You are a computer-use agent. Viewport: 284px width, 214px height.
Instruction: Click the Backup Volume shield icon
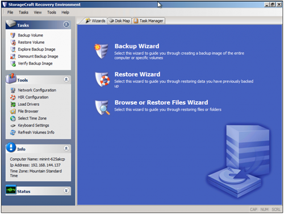click(x=12, y=35)
